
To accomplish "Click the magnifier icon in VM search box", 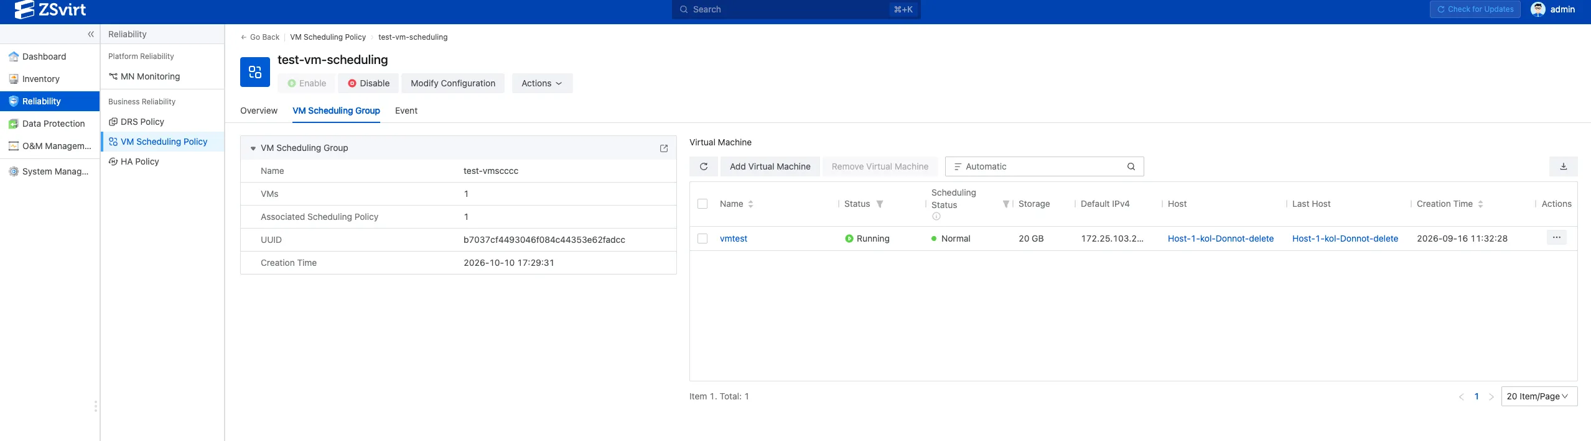I will click(1131, 166).
